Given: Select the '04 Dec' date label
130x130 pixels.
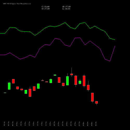Looking at the screenshot, I should pyautogui.click(x=96, y=123).
